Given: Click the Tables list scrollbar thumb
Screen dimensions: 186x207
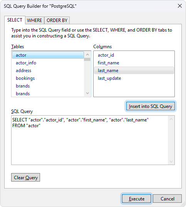Looking at the screenshot, I should click(x=87, y=59).
